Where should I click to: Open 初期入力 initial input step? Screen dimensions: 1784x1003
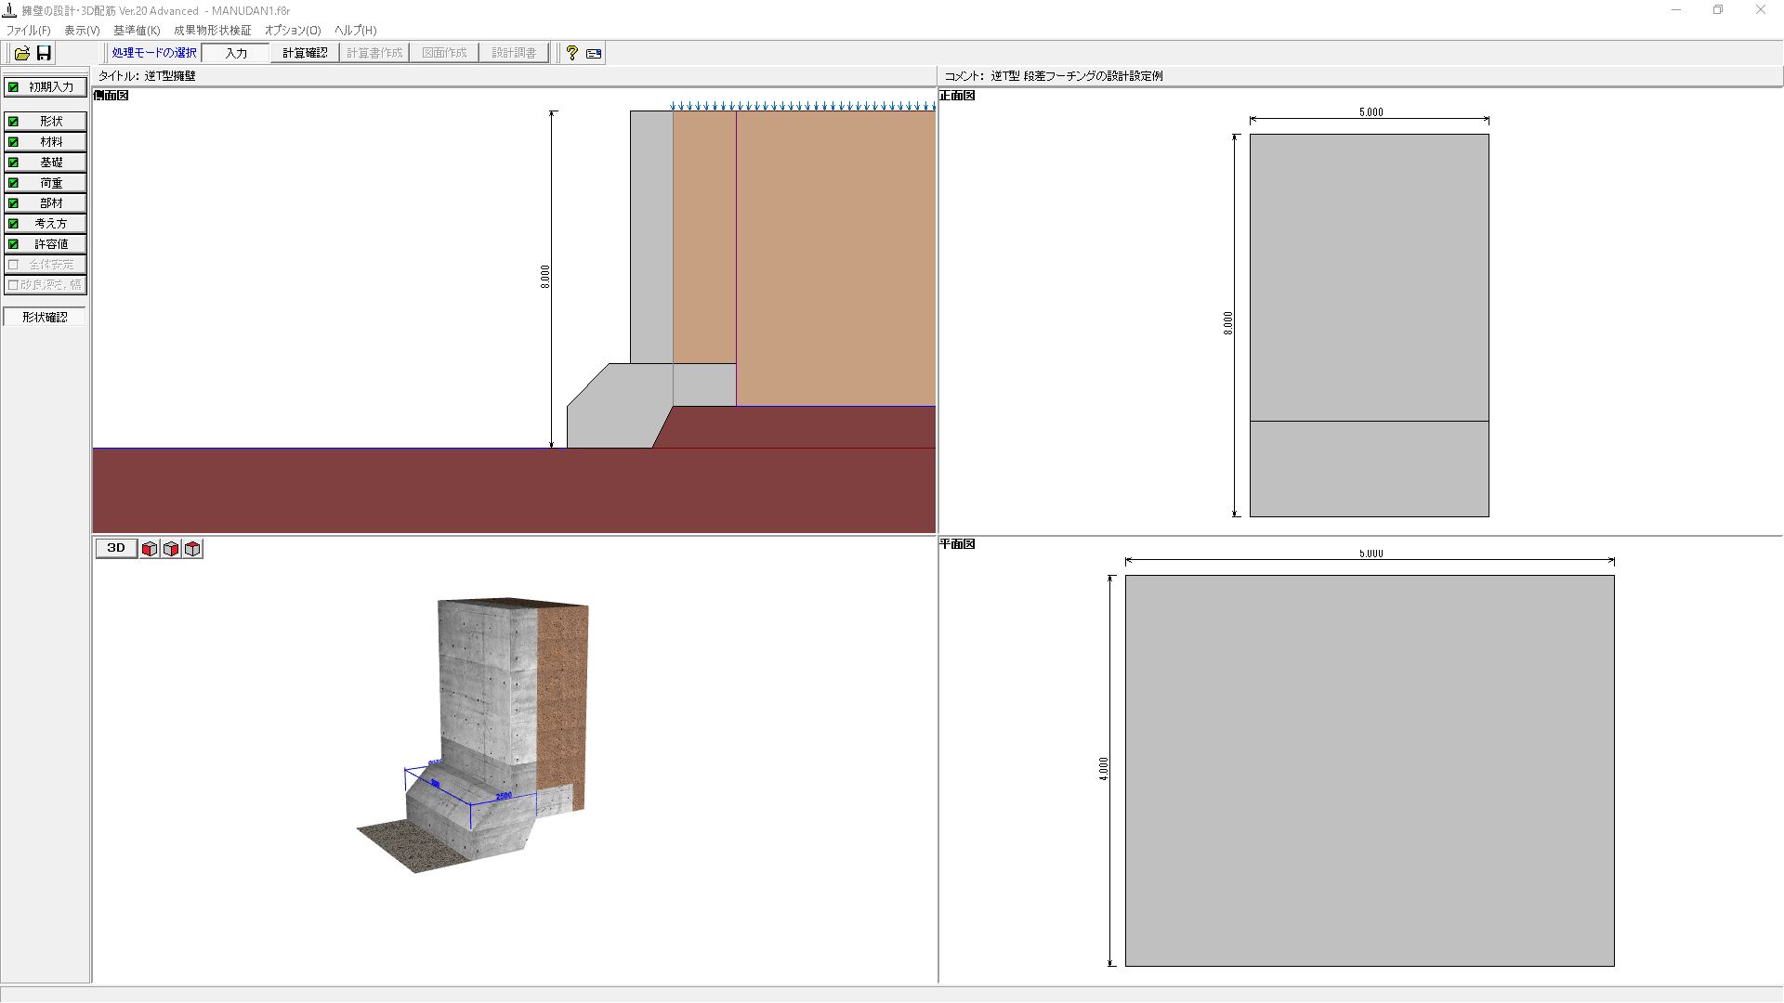pyautogui.click(x=45, y=87)
